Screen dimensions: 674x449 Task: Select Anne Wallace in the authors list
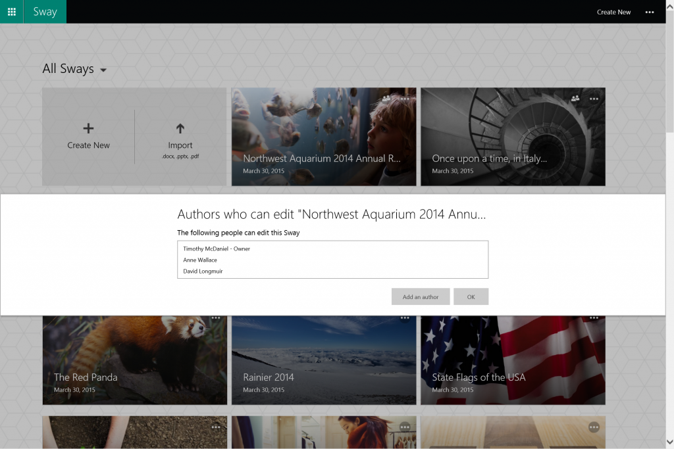click(200, 260)
